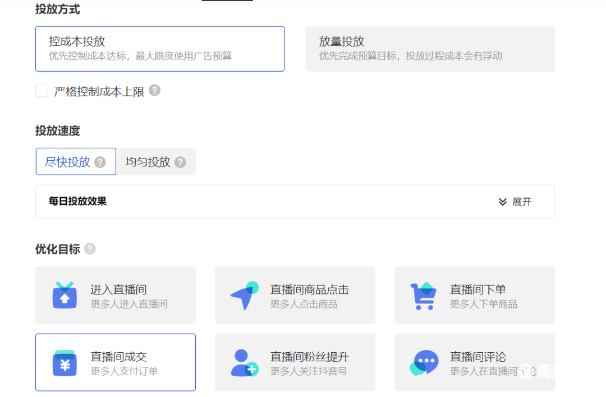
Task: Click the 进入直播间 gift box icon
Action: click(x=65, y=295)
